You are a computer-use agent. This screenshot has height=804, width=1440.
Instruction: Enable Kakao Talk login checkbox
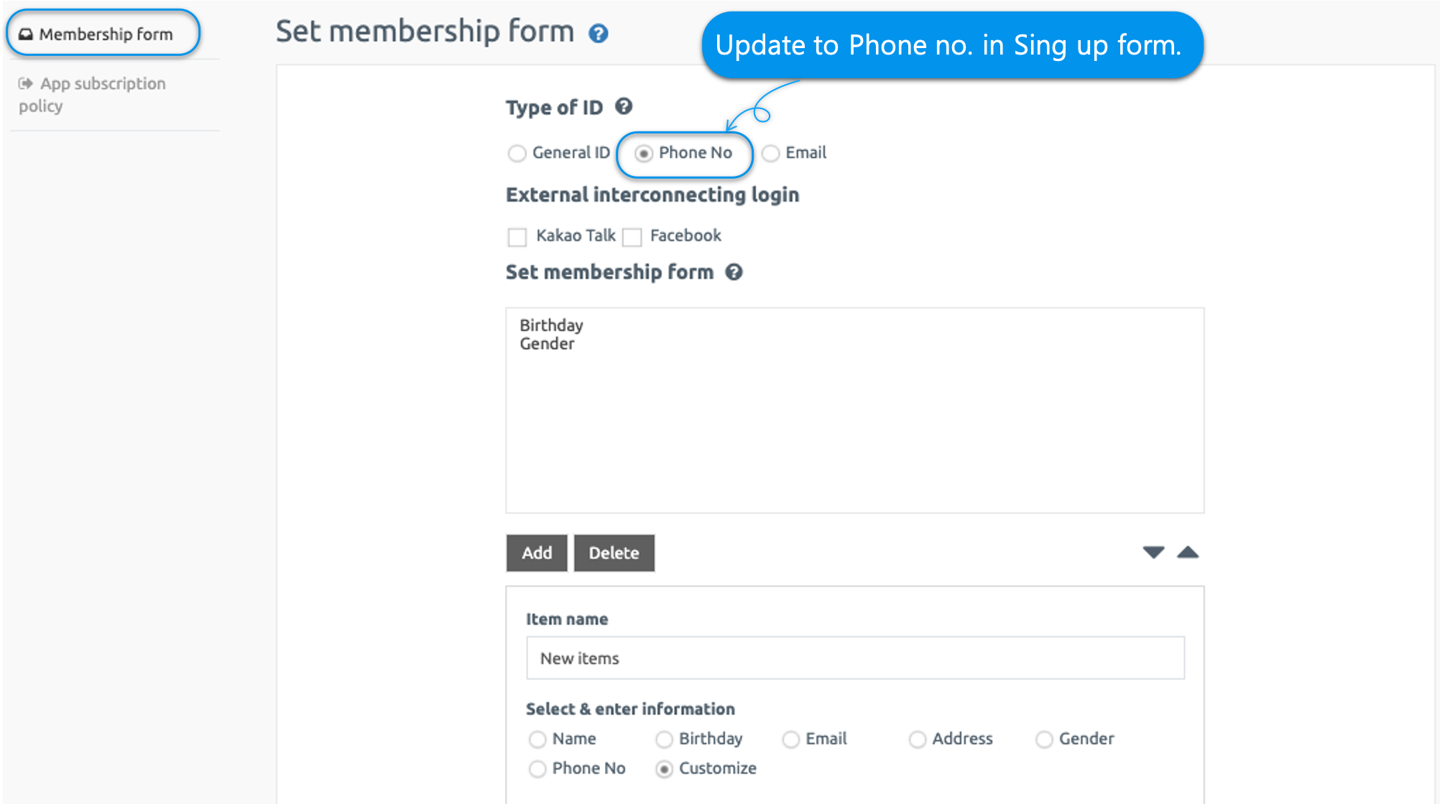point(517,237)
